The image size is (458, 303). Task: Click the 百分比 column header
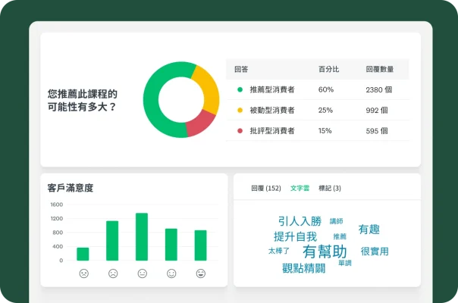tap(328, 69)
